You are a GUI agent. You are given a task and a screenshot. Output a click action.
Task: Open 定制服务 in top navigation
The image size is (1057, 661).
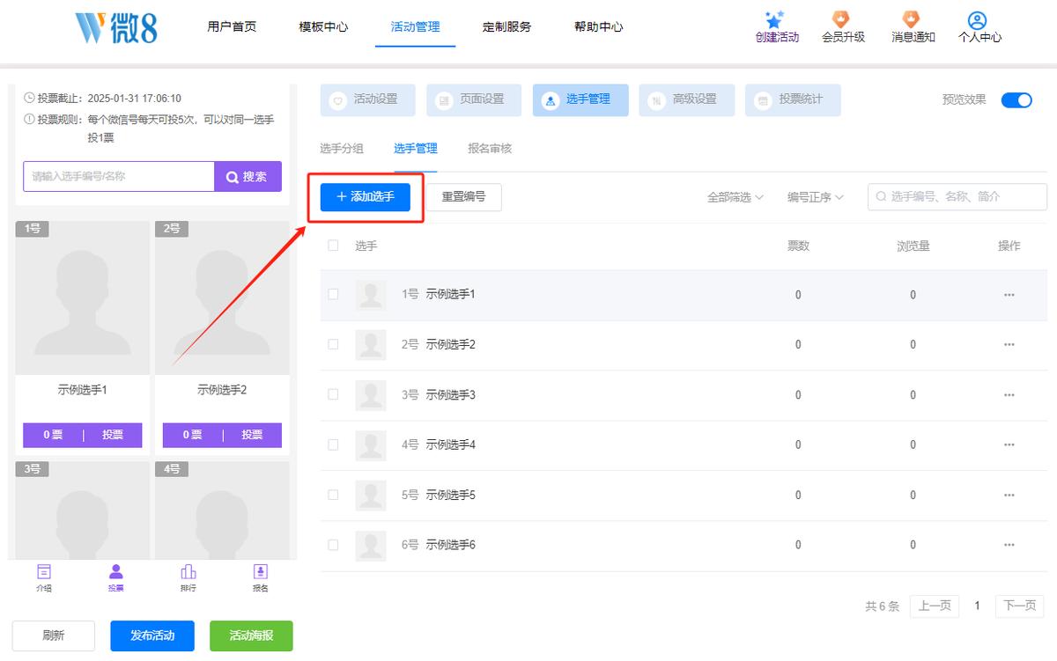point(507,26)
